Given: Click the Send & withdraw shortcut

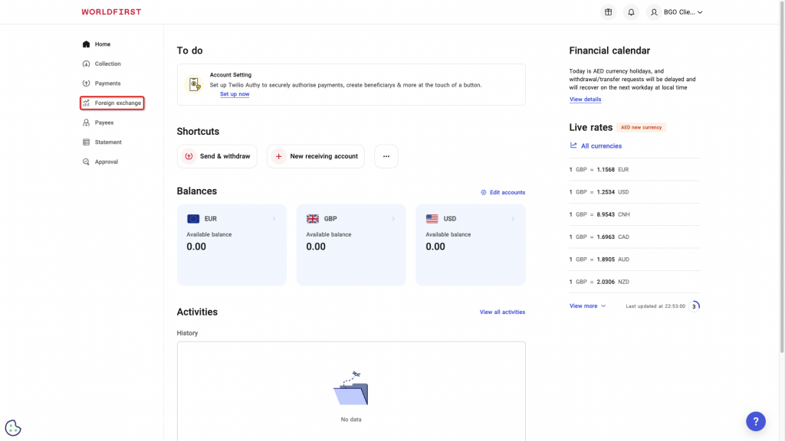Looking at the screenshot, I should click(217, 156).
